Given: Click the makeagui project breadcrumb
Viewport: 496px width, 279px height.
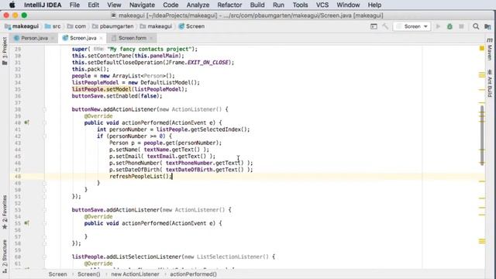Looking at the screenshot, I should click(x=22, y=26).
